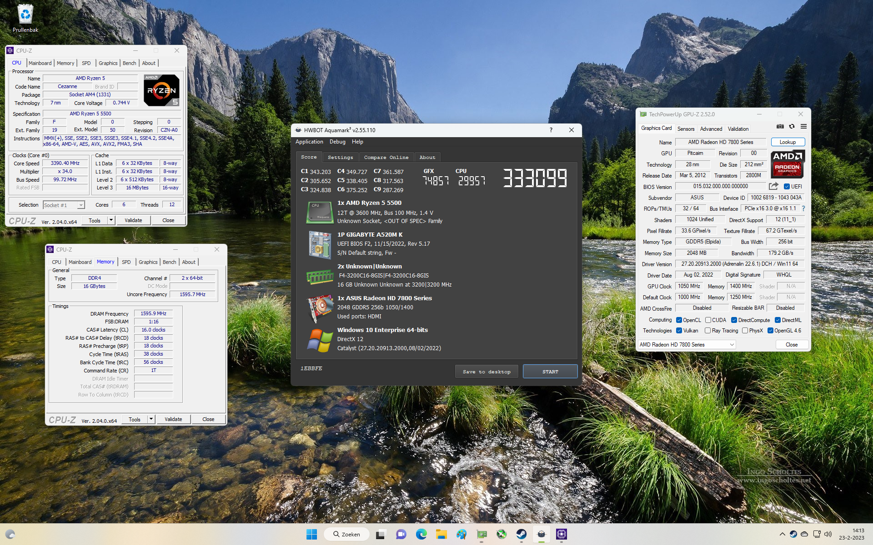Toggle the CUDA checkbox
The width and height of the screenshot is (873, 545).
point(708,320)
